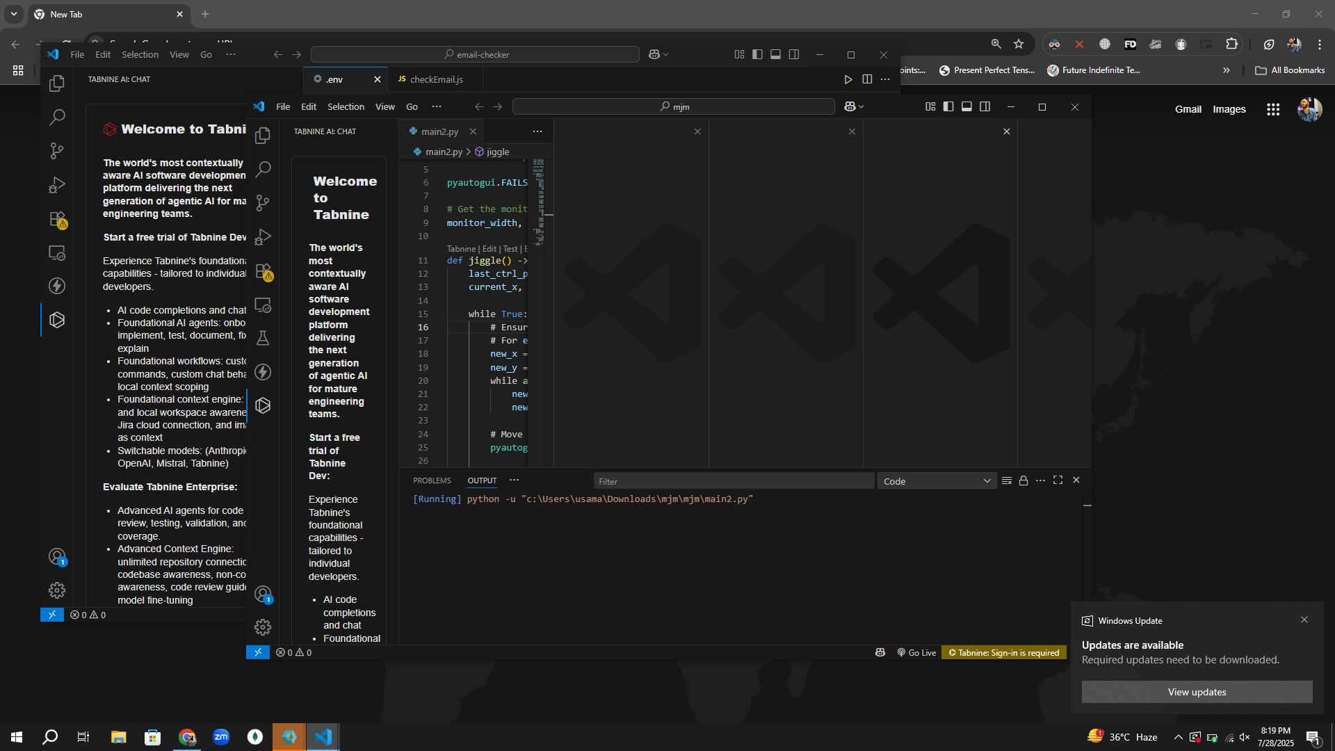Screen dimensions: 1335x751
Task: Switch to the checkEmail.js tab
Action: (x=436, y=79)
